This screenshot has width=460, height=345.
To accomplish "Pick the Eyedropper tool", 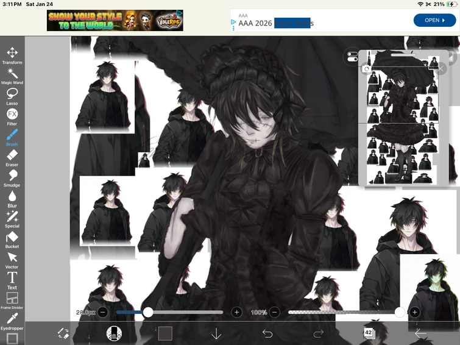I will pyautogui.click(x=12, y=321).
